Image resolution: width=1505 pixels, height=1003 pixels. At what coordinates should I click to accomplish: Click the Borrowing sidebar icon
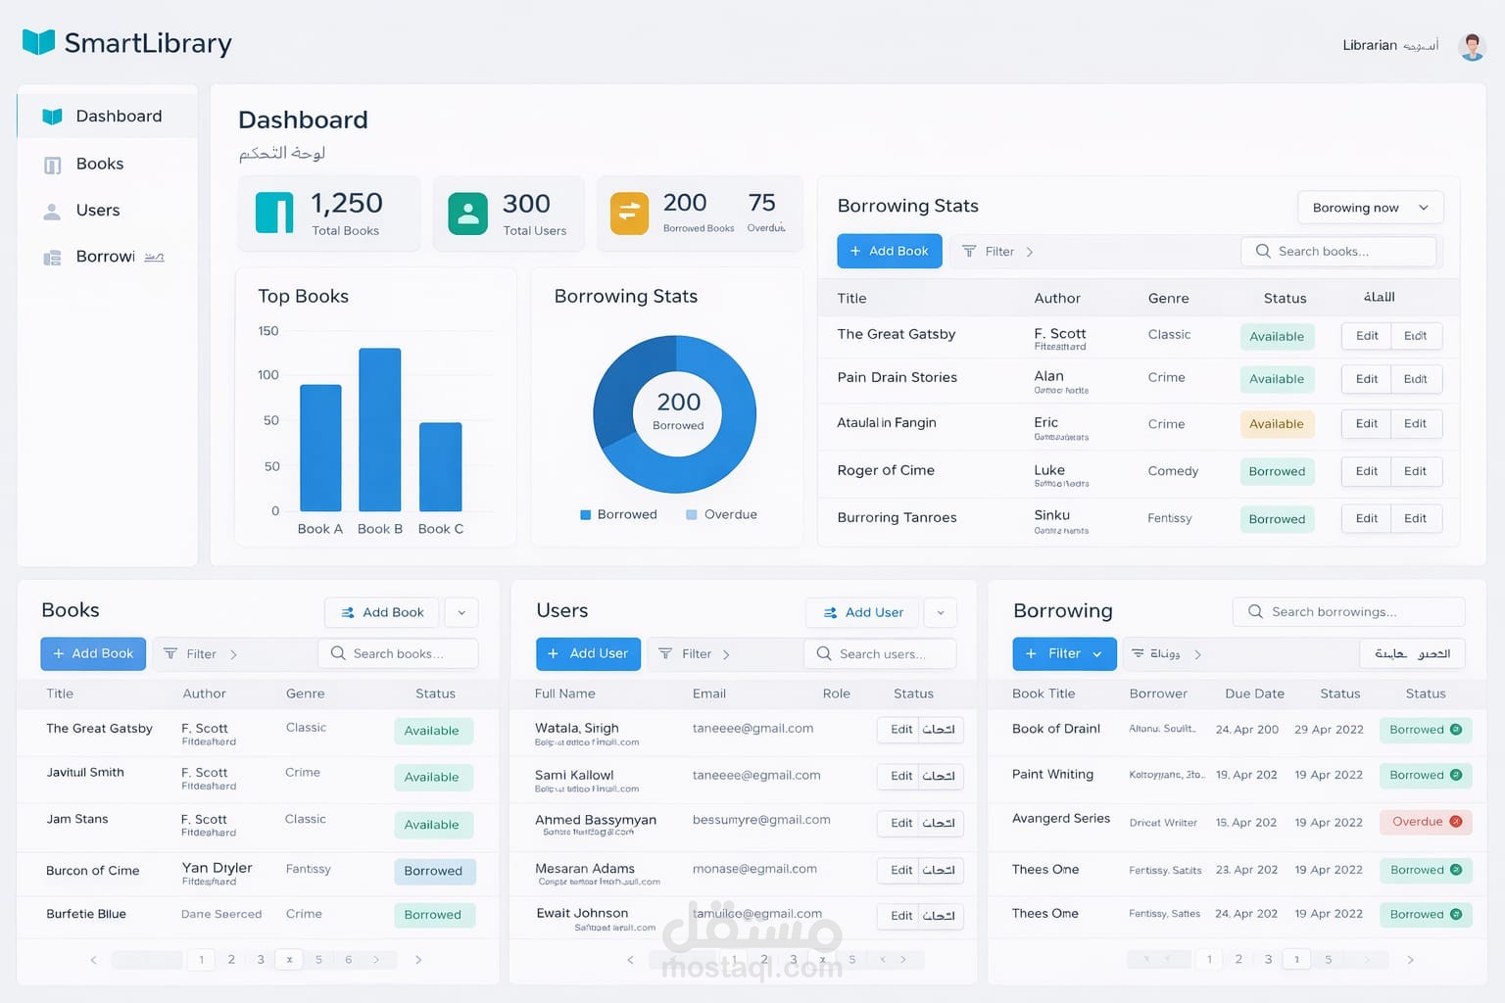[x=52, y=258]
